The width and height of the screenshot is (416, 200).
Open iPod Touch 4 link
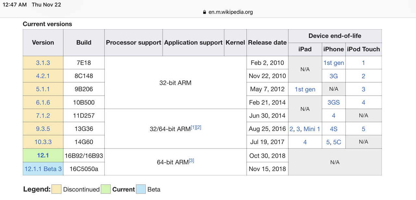(363, 102)
